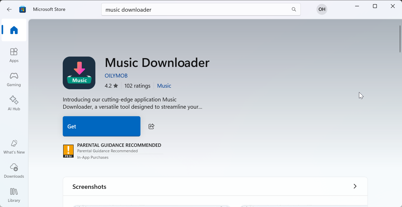The width and height of the screenshot is (402, 207).
Task: Open the Apps section
Action: tap(14, 55)
